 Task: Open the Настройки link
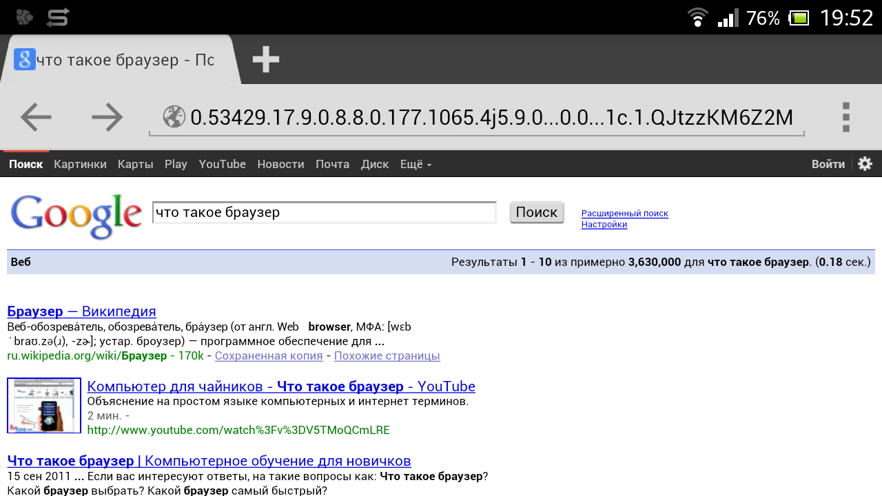tap(604, 225)
